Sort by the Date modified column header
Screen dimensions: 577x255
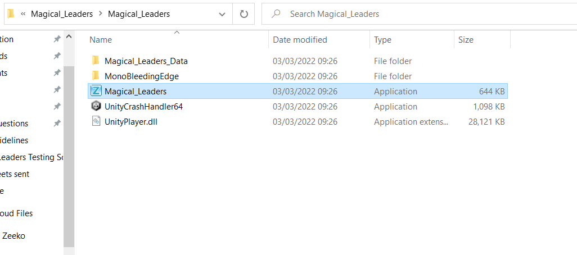click(x=300, y=40)
